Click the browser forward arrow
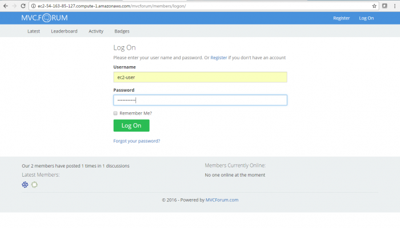This screenshot has height=228, width=400. 14,6
